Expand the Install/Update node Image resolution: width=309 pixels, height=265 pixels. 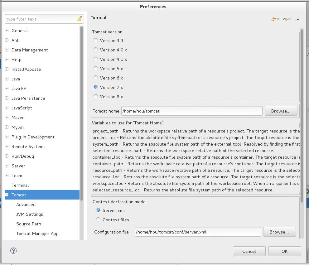coord(7,69)
